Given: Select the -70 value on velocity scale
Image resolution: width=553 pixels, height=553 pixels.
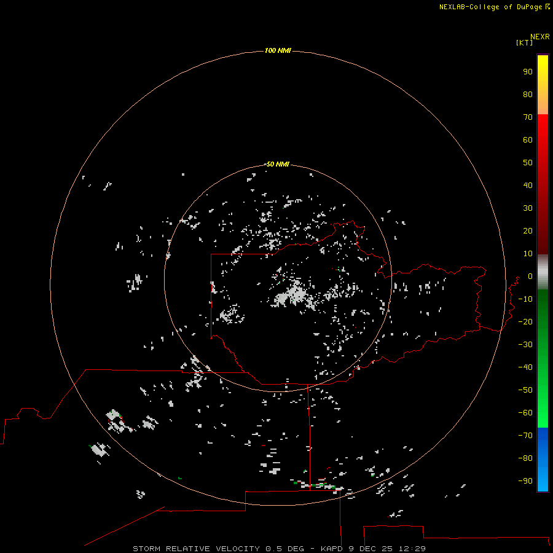Looking at the screenshot, I should pos(525,435).
